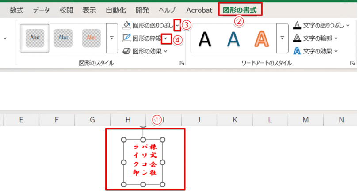Click the Shape Outline pen icon
Image resolution: width=359 pixels, height=194 pixels.
click(x=126, y=38)
